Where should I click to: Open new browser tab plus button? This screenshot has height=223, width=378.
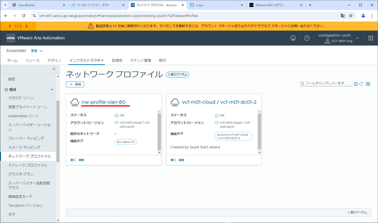[x=310, y=5]
